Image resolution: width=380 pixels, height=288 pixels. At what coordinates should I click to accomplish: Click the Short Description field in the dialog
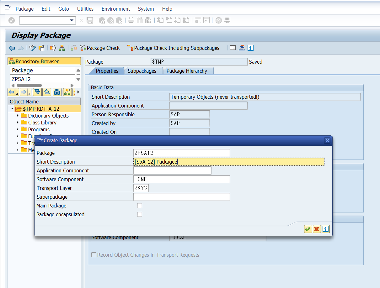tap(229, 162)
